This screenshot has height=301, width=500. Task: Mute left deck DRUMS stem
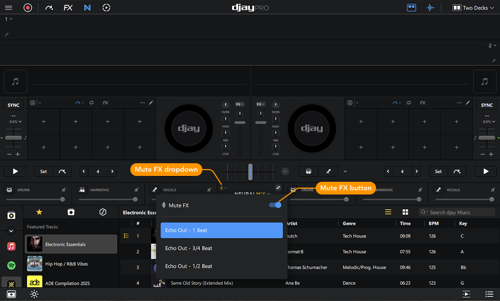pos(64,190)
